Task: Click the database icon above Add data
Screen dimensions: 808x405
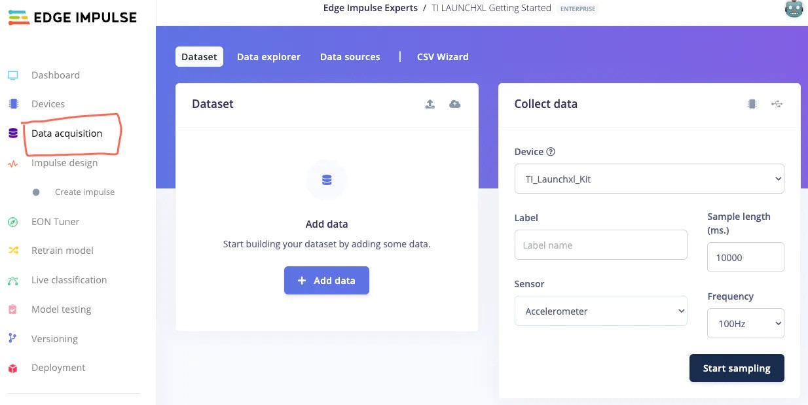Action: pos(327,180)
